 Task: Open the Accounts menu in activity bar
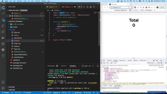coord(3,82)
